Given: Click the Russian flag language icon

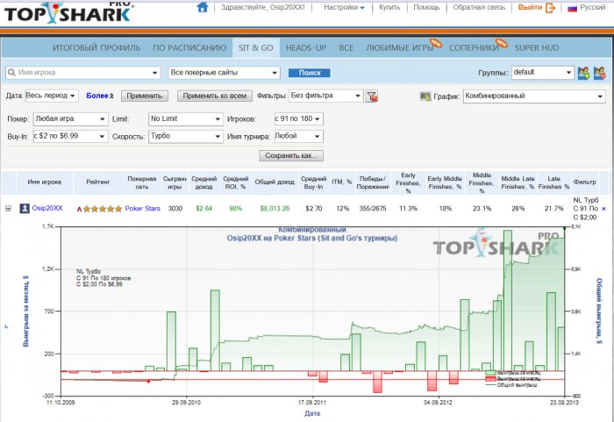Looking at the screenshot, I should 572,8.
